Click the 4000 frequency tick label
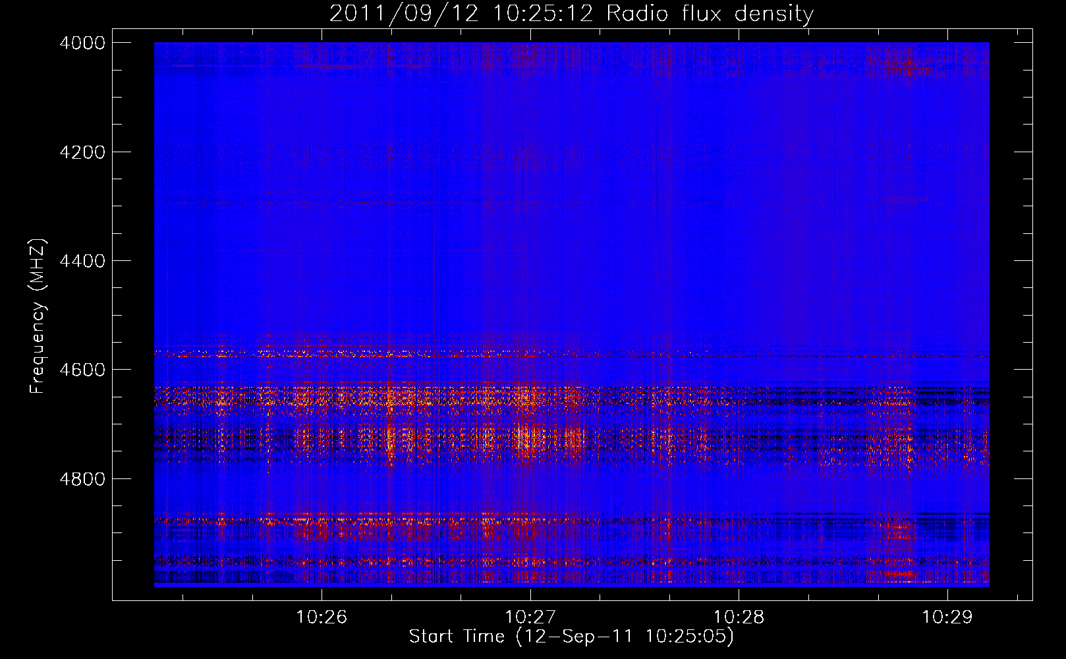This screenshot has height=659, width=1066. [82, 43]
